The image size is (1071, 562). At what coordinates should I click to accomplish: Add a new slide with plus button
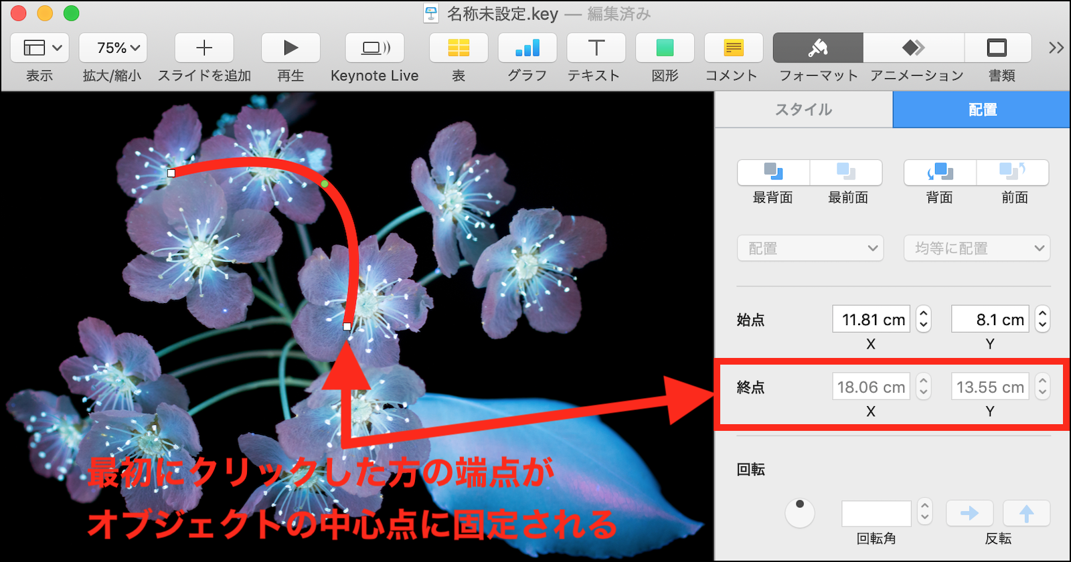coord(204,48)
